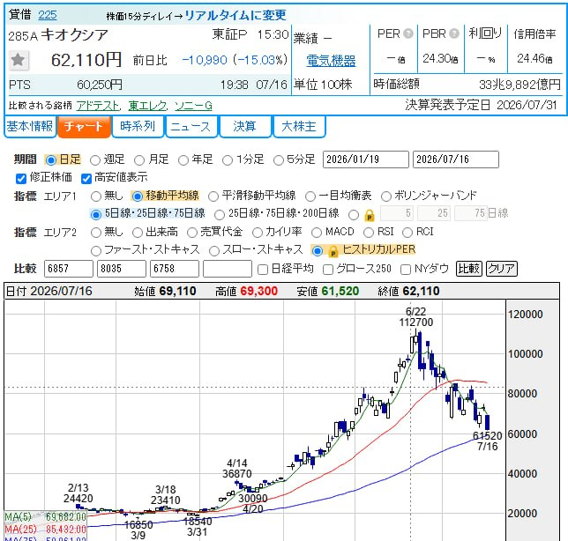The image size is (568, 541).
Task: Add Kioxia to favorites with star icon
Action: pyautogui.click(x=19, y=61)
